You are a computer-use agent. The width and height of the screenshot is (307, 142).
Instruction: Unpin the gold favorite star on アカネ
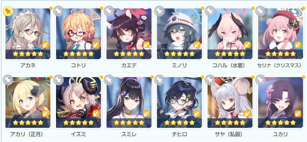click(x=8, y=11)
